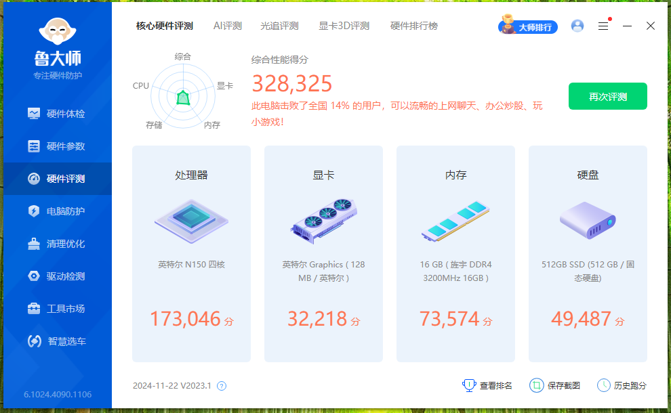
Task: Open 历史跑分 score history
Action: coord(622,386)
